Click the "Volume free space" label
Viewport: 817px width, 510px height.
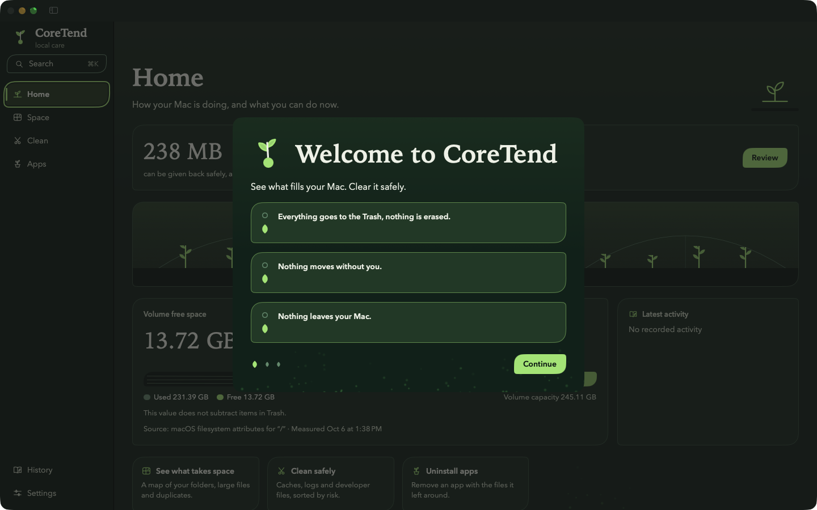point(175,314)
